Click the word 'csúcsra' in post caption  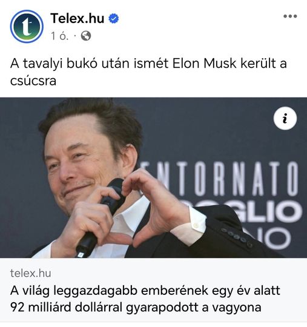pos(33,81)
